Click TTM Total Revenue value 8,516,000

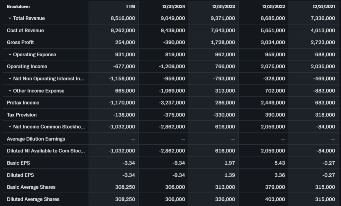tap(123, 18)
